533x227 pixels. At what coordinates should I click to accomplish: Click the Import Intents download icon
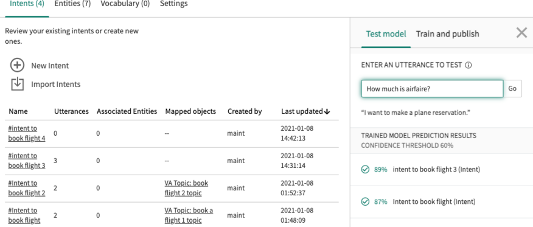[x=17, y=84]
